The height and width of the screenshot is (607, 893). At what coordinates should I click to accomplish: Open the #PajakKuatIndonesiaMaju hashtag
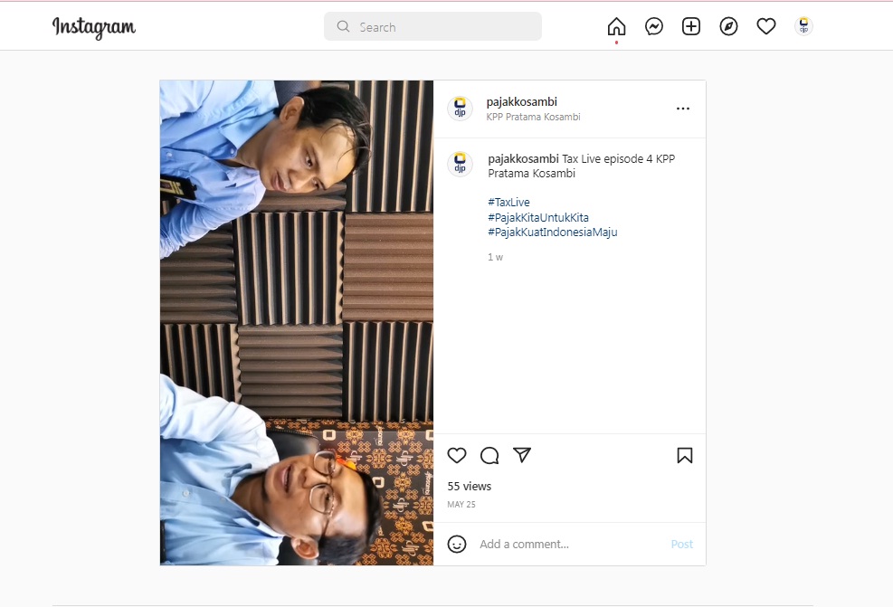[552, 232]
